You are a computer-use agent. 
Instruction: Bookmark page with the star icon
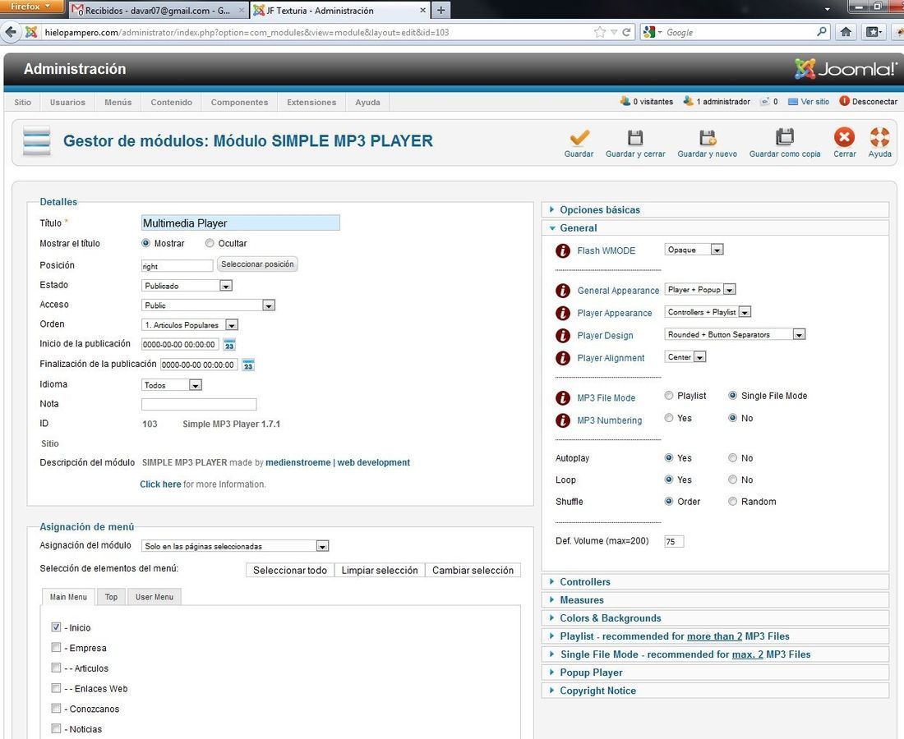click(x=600, y=32)
